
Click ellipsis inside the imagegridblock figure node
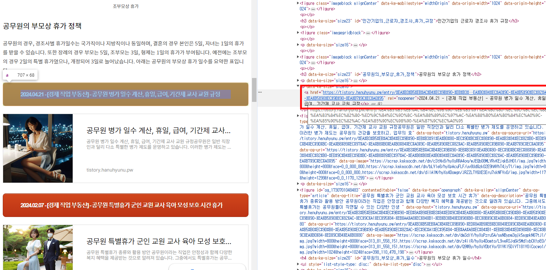(368, 33)
